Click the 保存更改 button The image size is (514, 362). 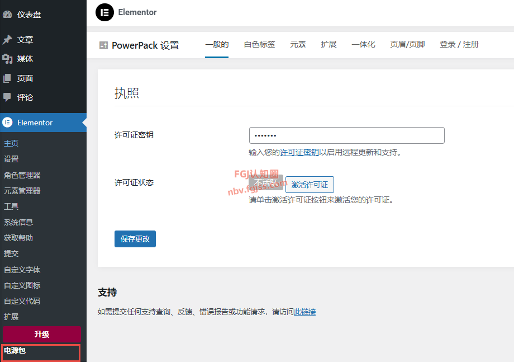[135, 239]
